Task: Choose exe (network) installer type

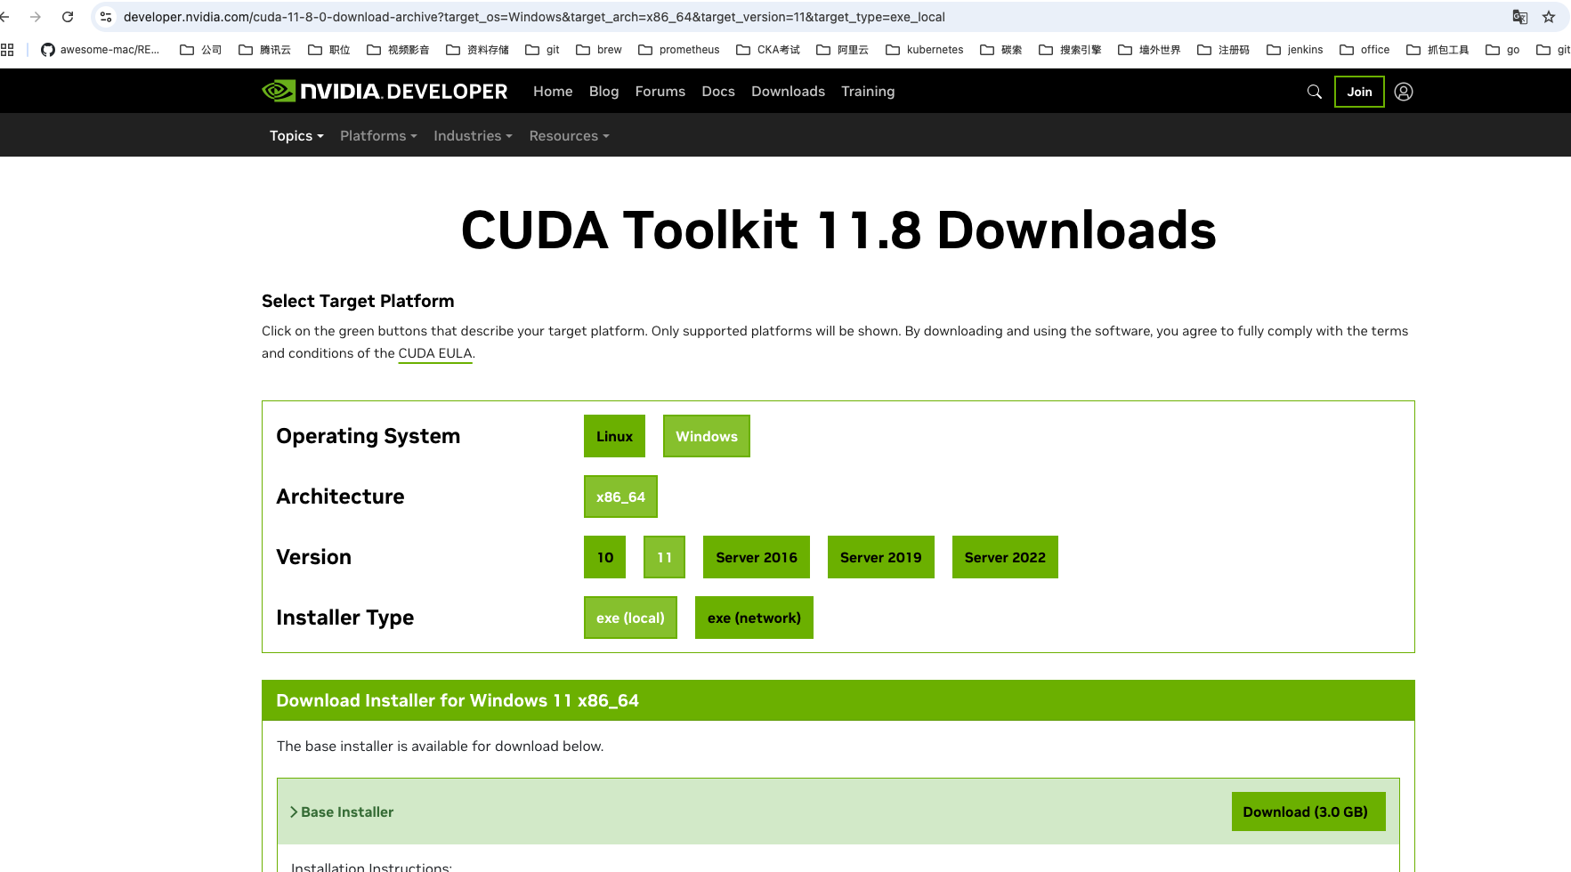Action: pos(754,618)
